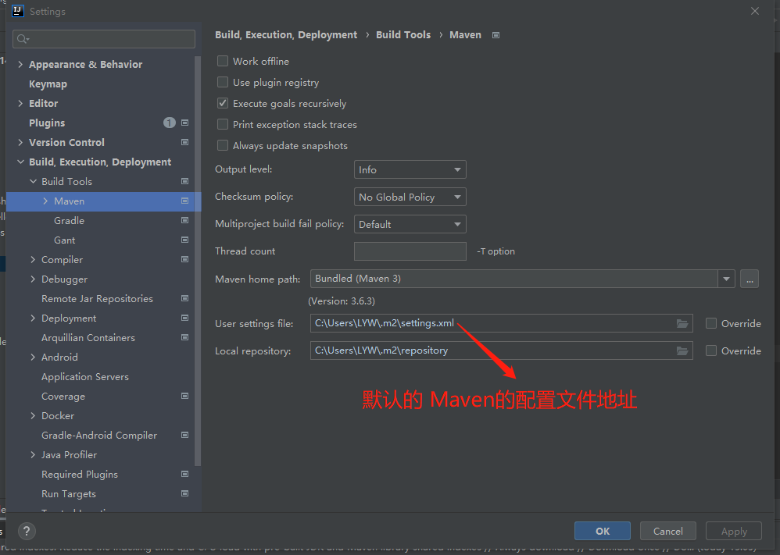This screenshot has width=780, height=555.
Task: Click the folder icon in User settings file field
Action: point(681,323)
